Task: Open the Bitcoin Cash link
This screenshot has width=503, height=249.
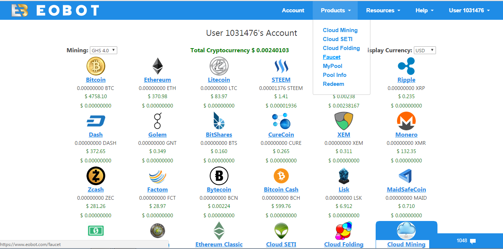Action: coord(281,190)
